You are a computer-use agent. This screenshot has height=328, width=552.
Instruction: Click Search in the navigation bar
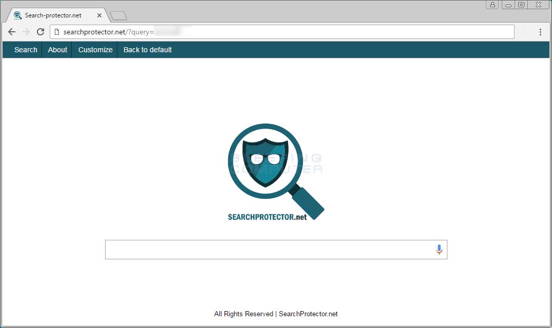(25, 50)
